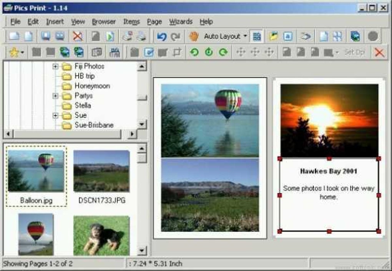Select the HB trip folder
Image resolution: width=392 pixels, height=271 pixels.
click(x=85, y=76)
